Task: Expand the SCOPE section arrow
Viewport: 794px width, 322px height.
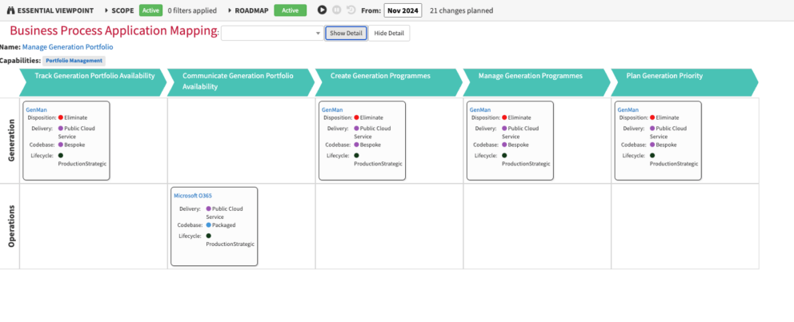Action: (x=106, y=10)
